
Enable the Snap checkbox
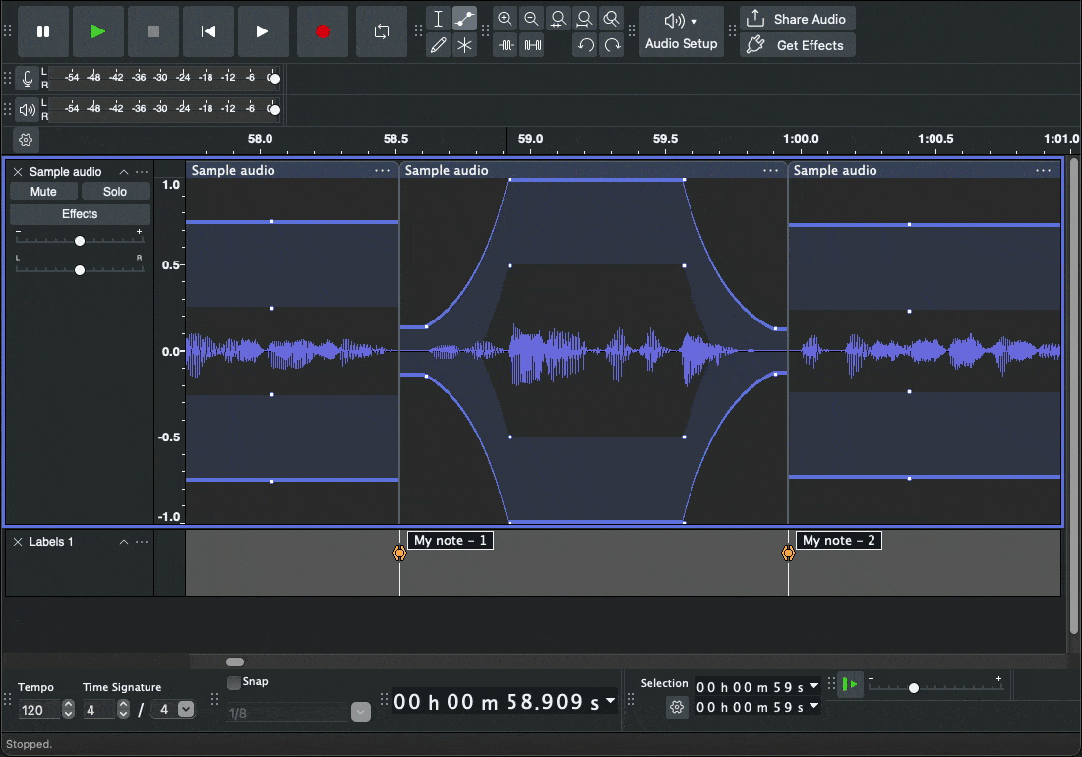click(234, 682)
